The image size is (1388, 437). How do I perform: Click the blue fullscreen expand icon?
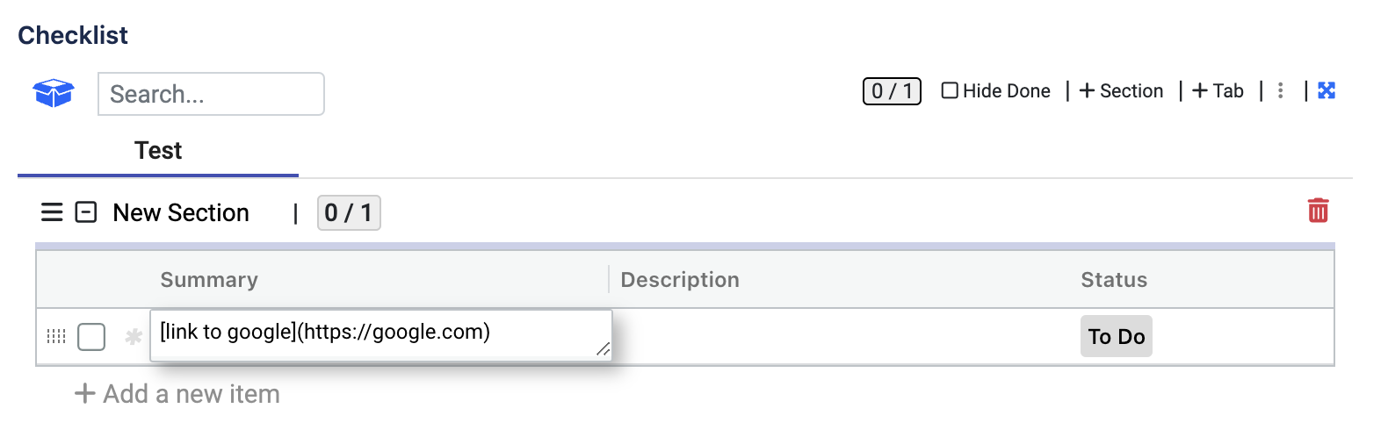(1327, 90)
